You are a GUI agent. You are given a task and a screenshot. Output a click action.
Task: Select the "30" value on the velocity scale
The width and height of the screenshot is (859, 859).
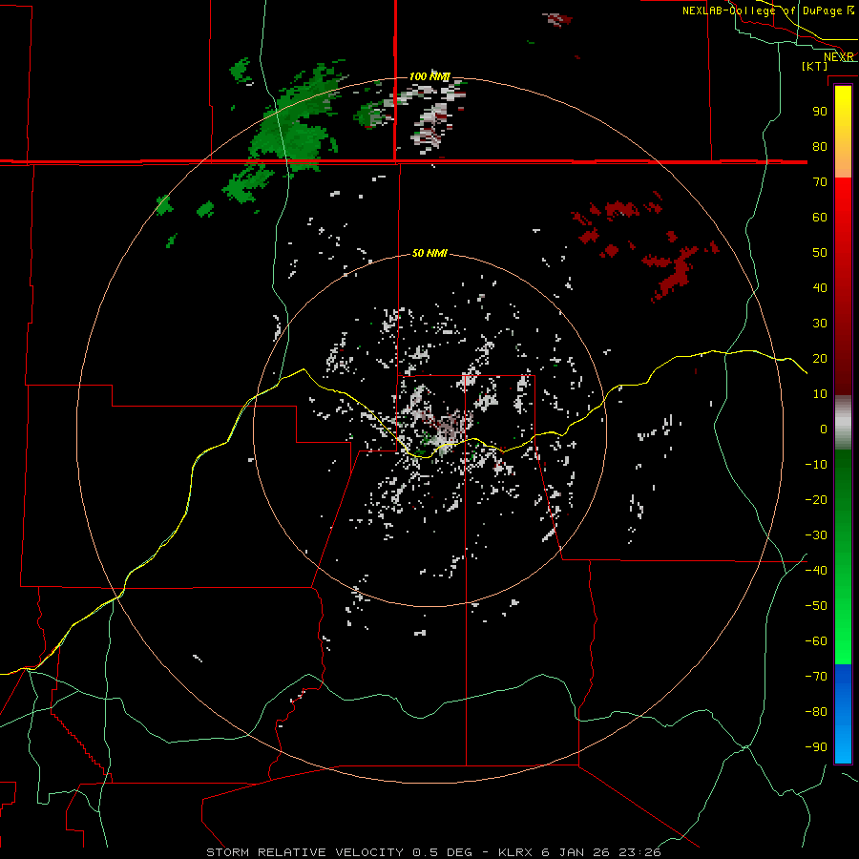pos(820,324)
